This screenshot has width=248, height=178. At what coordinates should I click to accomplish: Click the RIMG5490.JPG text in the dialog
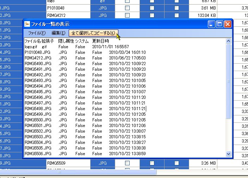[x=38, y=64]
